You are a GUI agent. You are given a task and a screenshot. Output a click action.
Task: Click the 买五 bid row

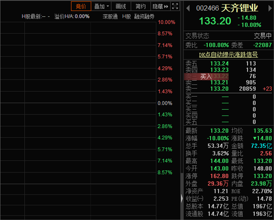tap(229, 122)
